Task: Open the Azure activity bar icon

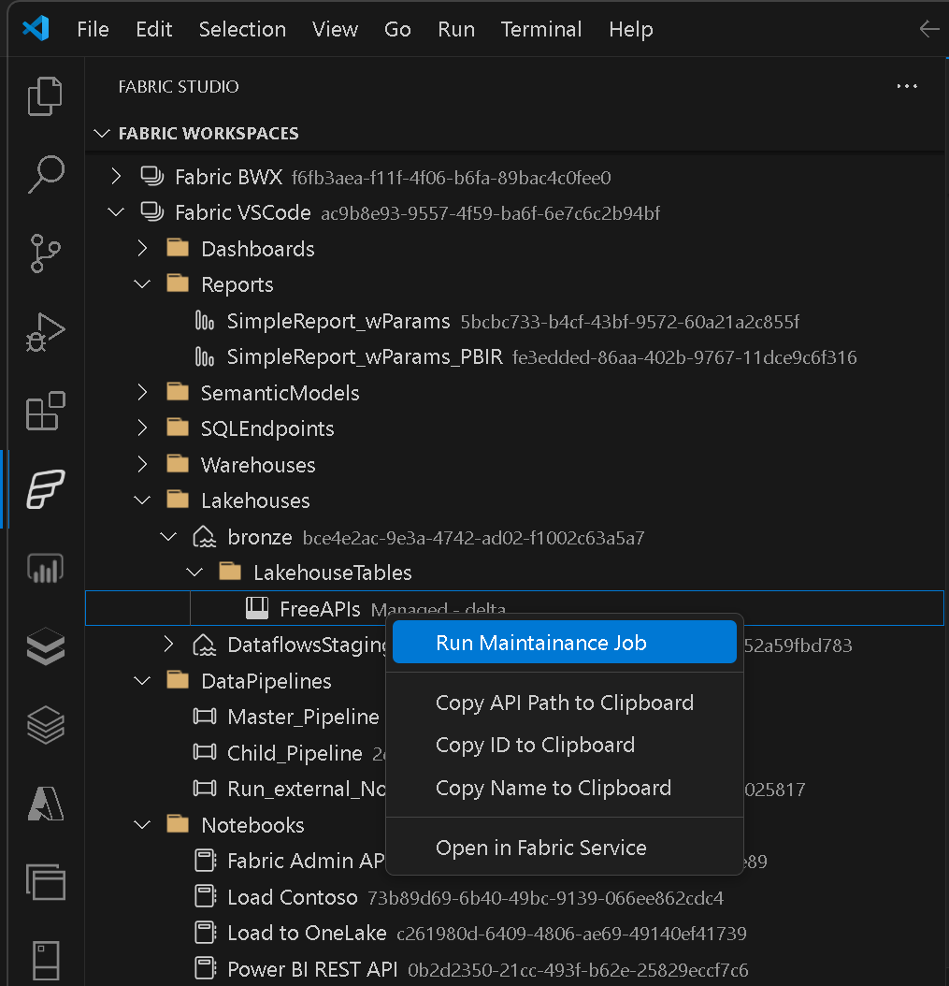Action: (45, 804)
